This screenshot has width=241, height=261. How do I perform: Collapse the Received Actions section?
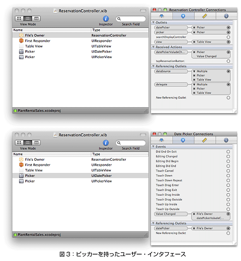[153, 47]
